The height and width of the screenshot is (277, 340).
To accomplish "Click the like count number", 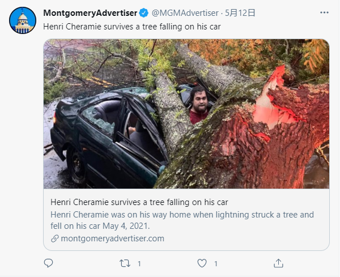I will tap(216, 264).
